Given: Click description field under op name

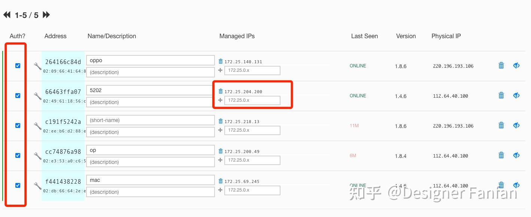Looking at the screenshot, I should [151, 162].
